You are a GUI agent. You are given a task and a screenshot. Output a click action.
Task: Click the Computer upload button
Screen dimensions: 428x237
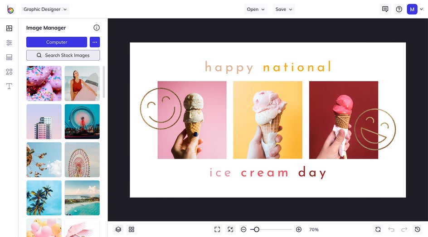(x=57, y=42)
